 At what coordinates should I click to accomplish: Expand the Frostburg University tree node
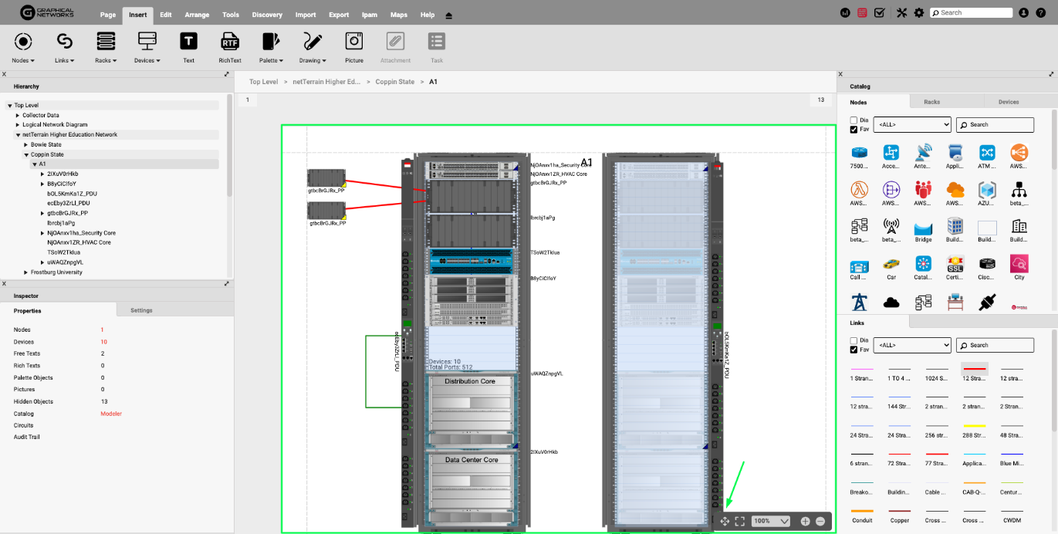click(26, 272)
